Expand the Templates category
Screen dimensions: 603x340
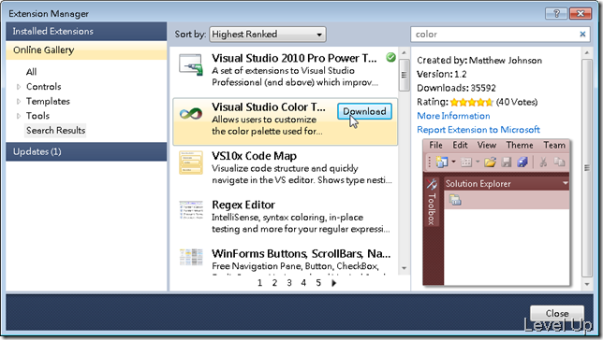(x=18, y=101)
